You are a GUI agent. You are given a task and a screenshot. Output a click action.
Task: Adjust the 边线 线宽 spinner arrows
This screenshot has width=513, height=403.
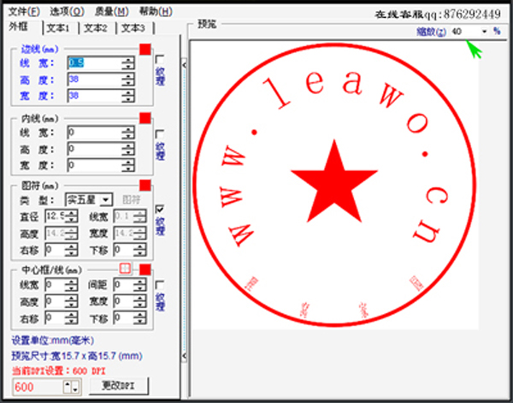tap(128, 62)
